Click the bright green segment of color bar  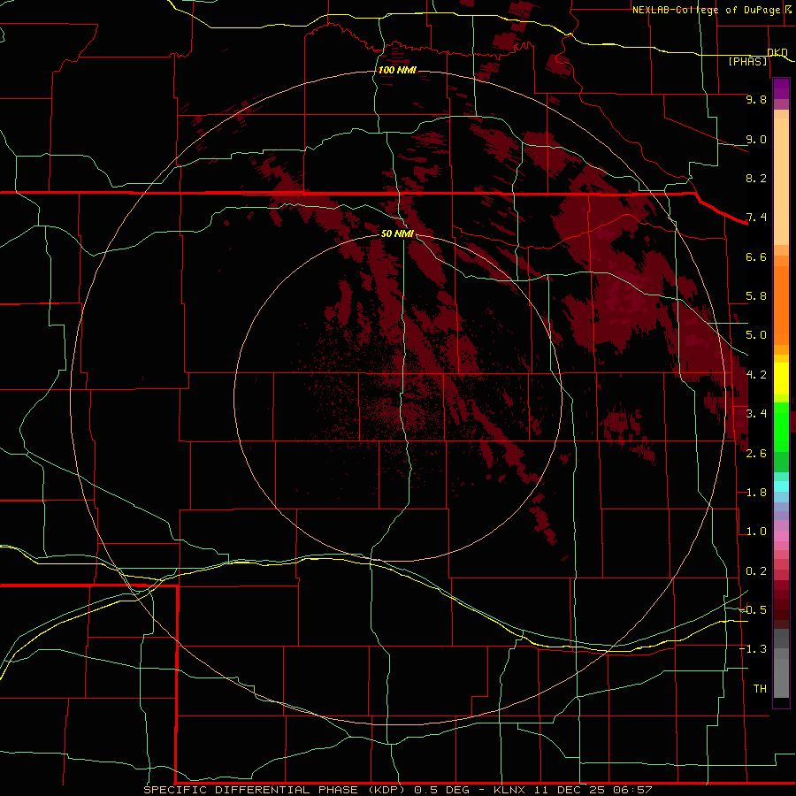[781, 427]
